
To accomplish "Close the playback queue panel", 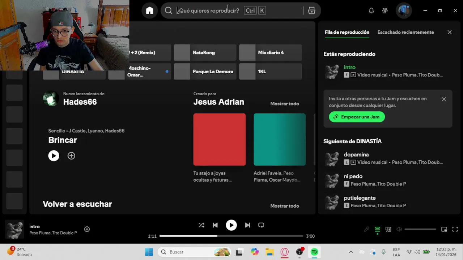I will click(x=450, y=32).
